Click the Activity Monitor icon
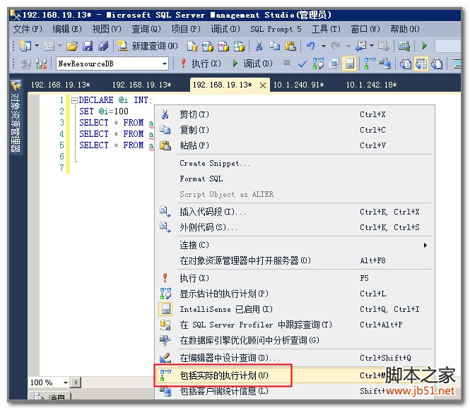The width and height of the screenshot is (470, 410). click(404, 46)
